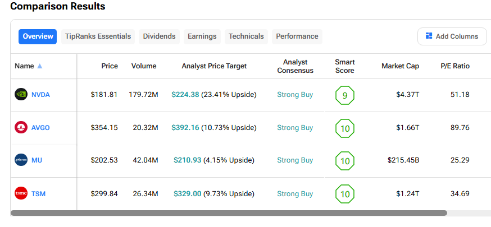Click NVDA $224.38 analyst price target

coord(185,95)
